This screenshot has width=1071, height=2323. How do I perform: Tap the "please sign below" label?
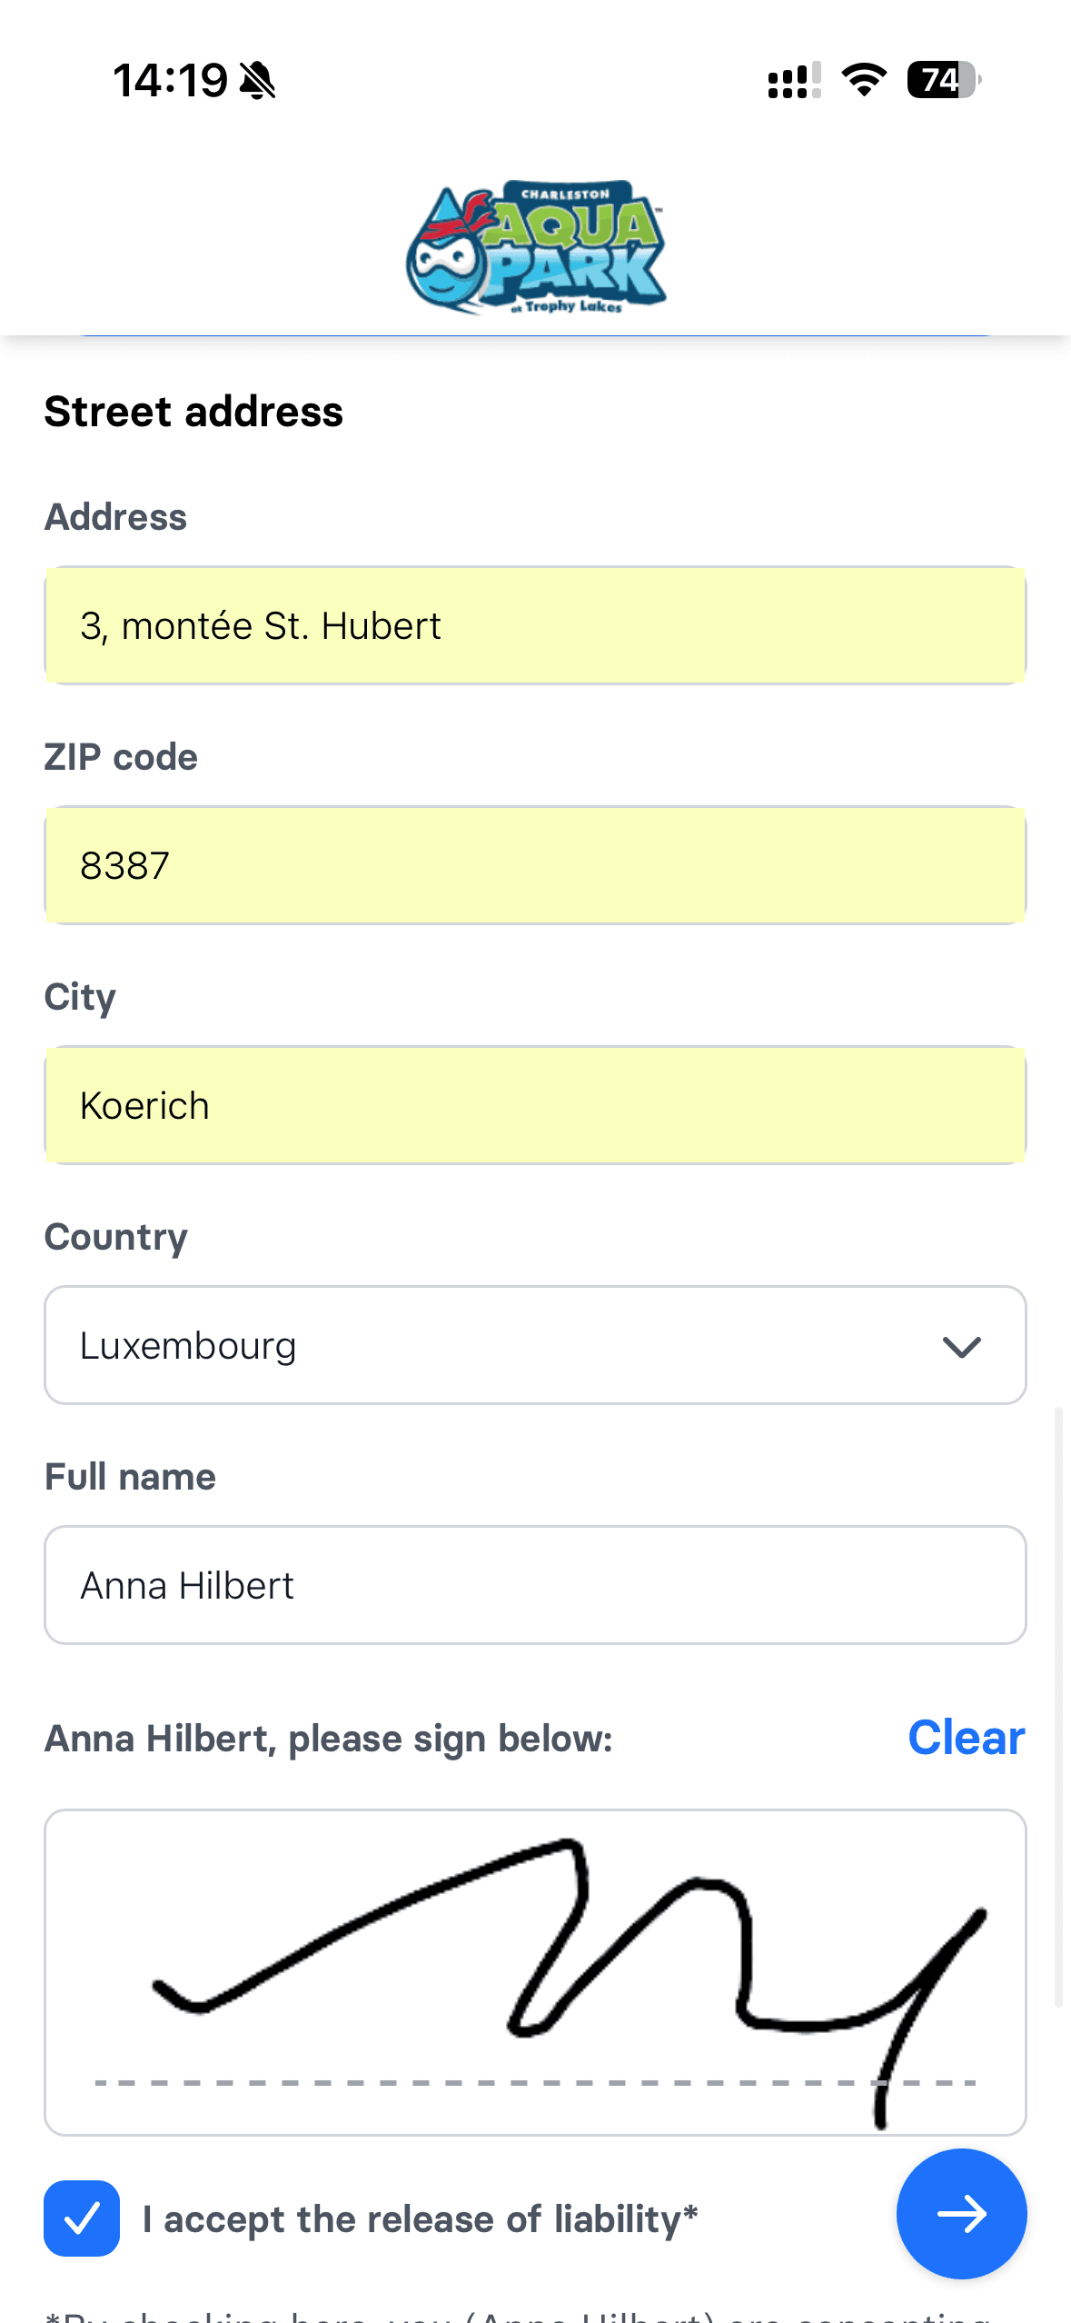click(329, 1739)
